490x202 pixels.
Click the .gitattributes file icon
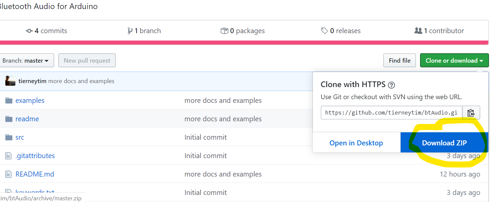(9, 156)
